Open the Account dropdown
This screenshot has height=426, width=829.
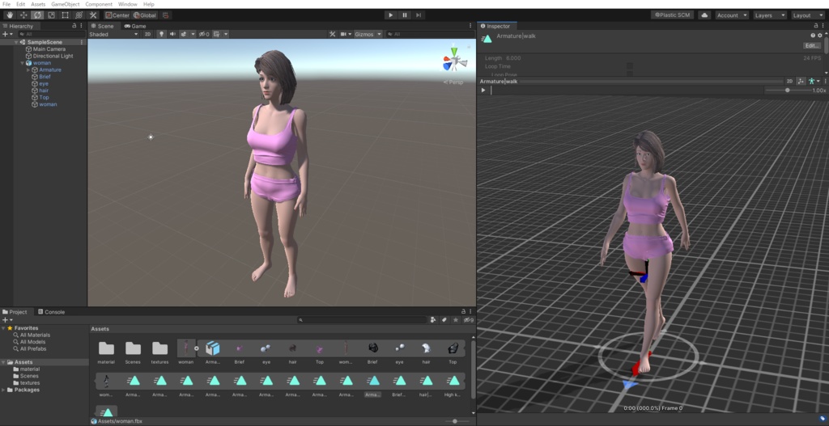click(x=732, y=15)
